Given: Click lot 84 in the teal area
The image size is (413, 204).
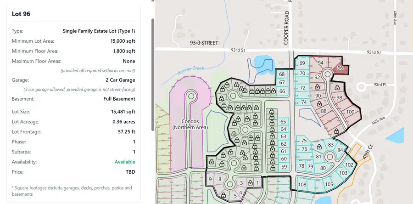Looking at the screenshot, I should pos(340,150).
